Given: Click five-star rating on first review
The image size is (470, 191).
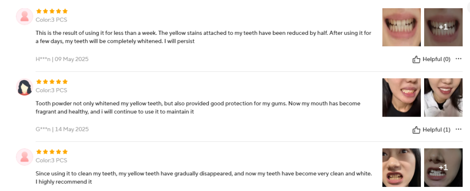Looking at the screenshot, I should pyautogui.click(x=52, y=11).
